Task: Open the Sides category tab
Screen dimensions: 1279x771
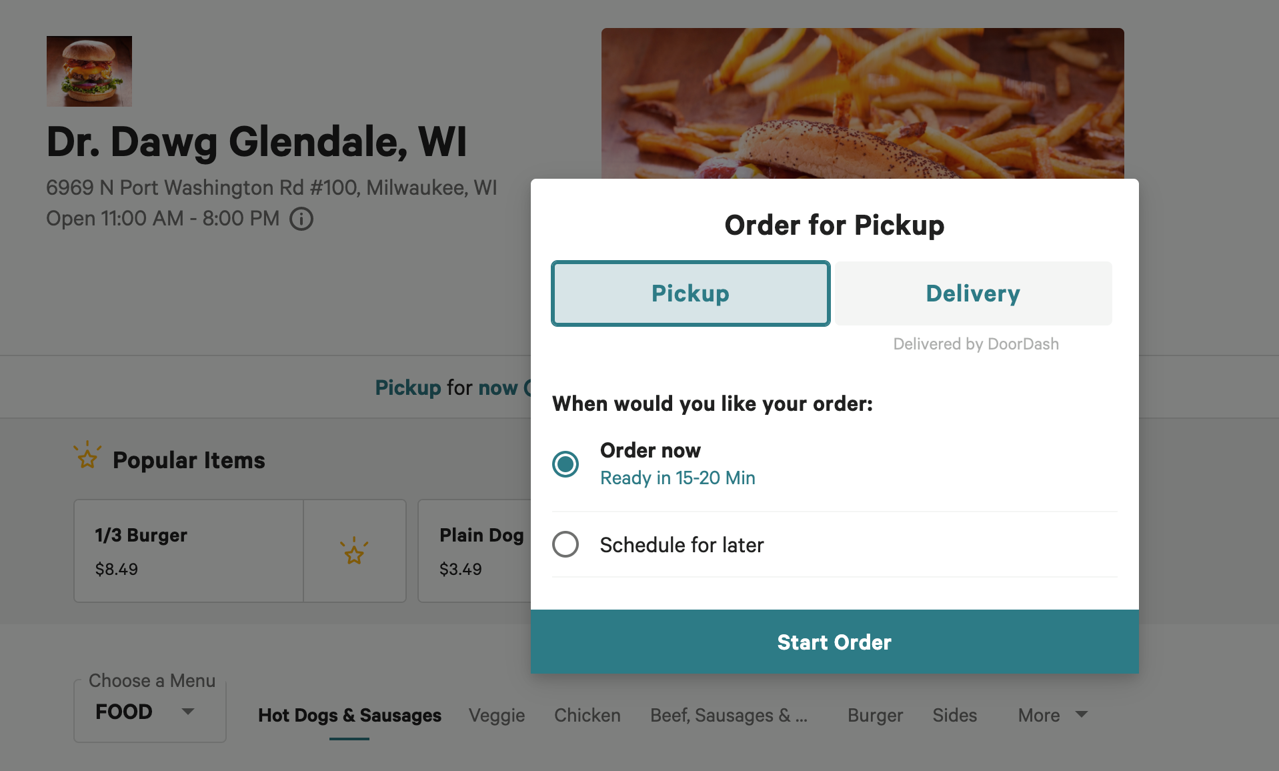Action: click(954, 715)
